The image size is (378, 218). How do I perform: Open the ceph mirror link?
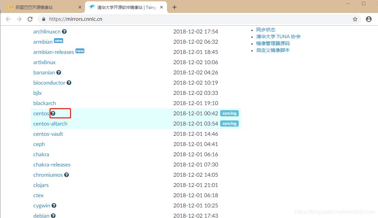coord(39,144)
